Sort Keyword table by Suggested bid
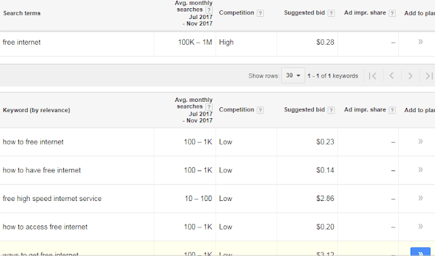The width and height of the screenshot is (435, 256). click(304, 110)
